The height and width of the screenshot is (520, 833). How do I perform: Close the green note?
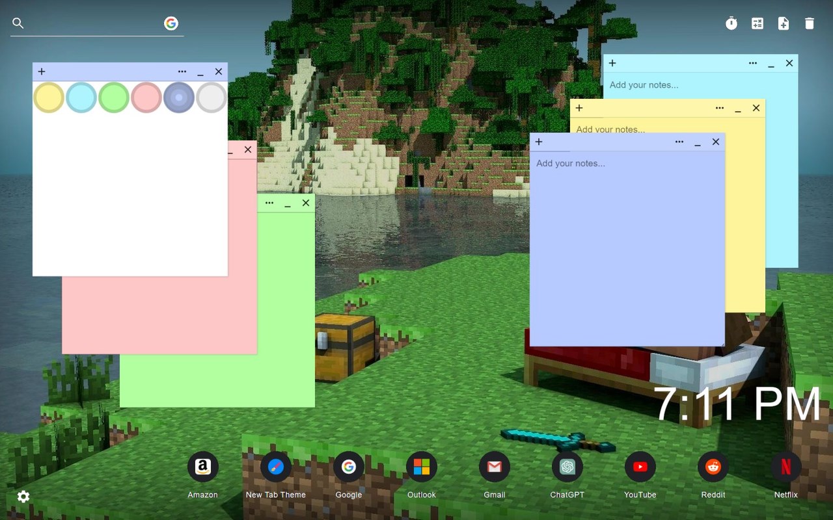306,203
